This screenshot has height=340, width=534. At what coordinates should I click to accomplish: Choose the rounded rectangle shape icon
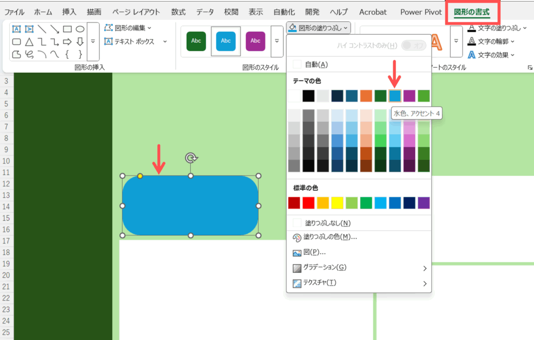[17, 42]
